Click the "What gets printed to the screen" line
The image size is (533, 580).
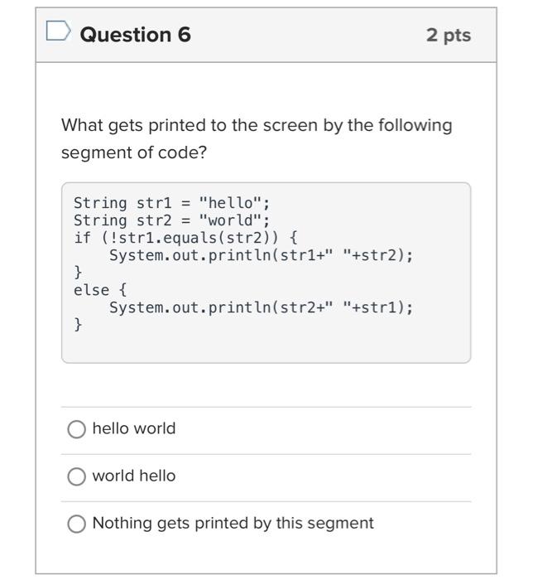257,125
